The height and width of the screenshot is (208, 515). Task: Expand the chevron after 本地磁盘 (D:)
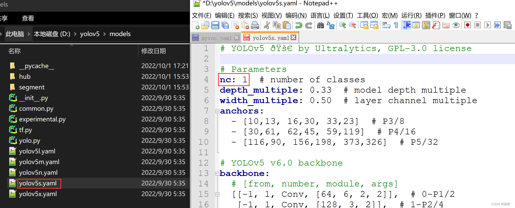pos(75,34)
